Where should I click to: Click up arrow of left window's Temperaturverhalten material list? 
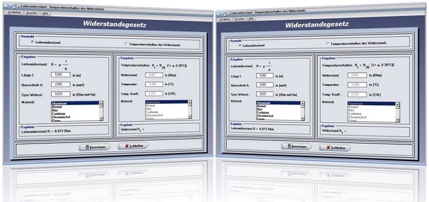pos(189,103)
